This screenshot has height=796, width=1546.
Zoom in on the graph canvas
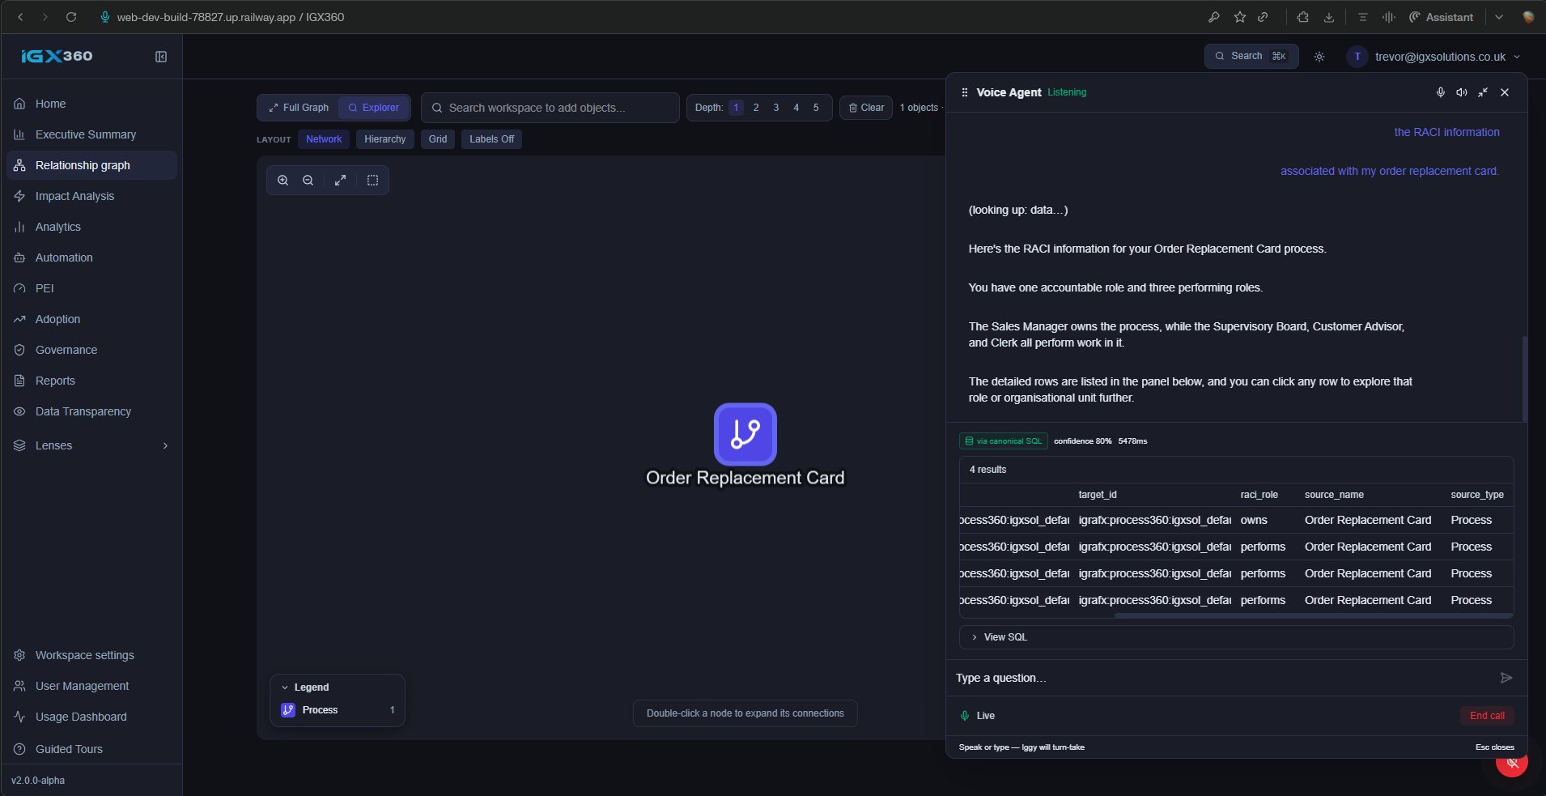[x=282, y=181]
